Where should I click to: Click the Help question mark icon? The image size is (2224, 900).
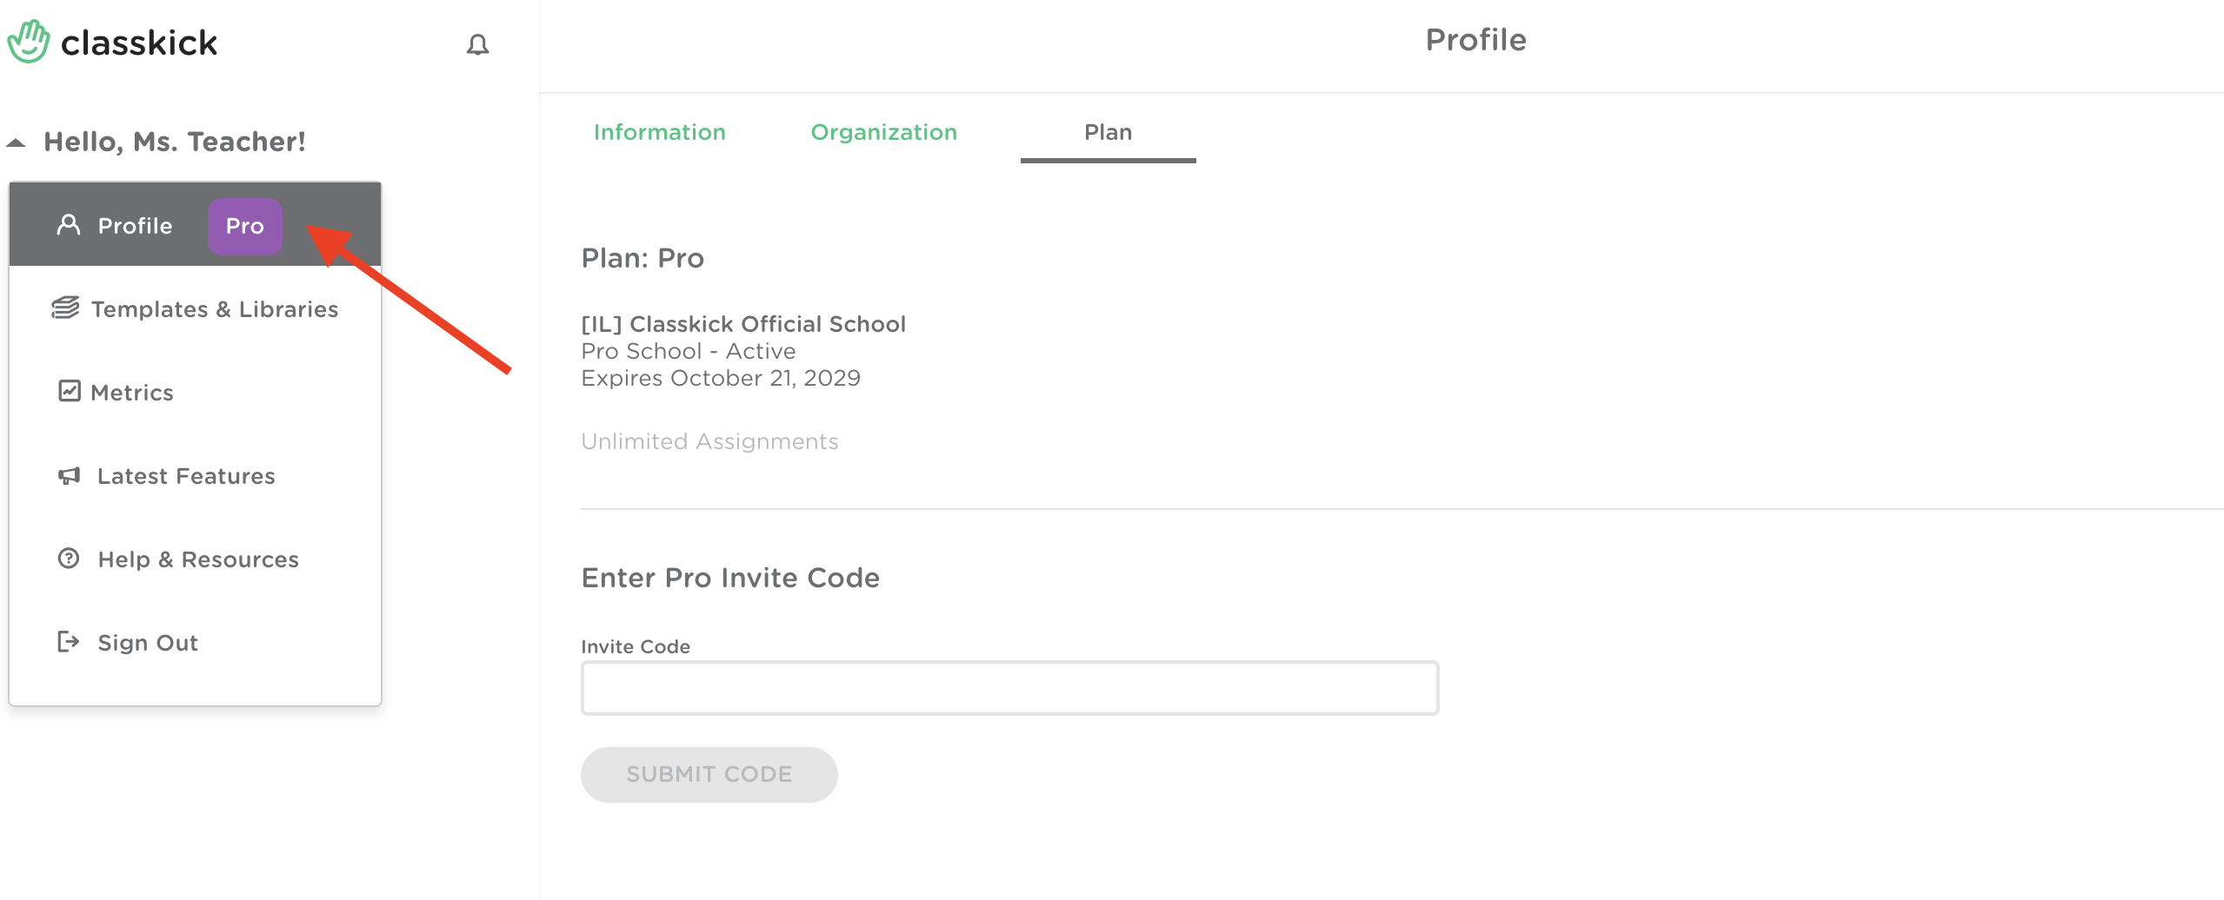click(69, 558)
